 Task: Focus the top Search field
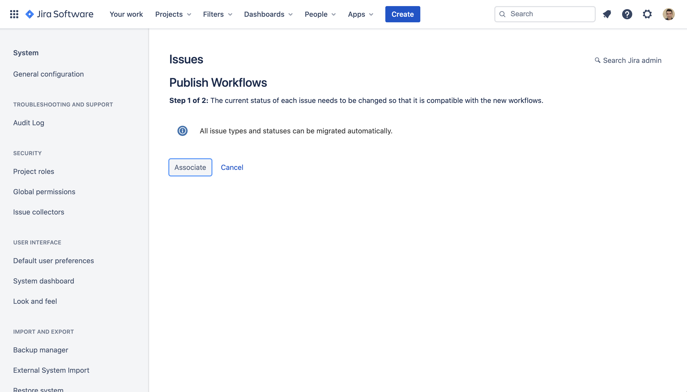pyautogui.click(x=545, y=14)
